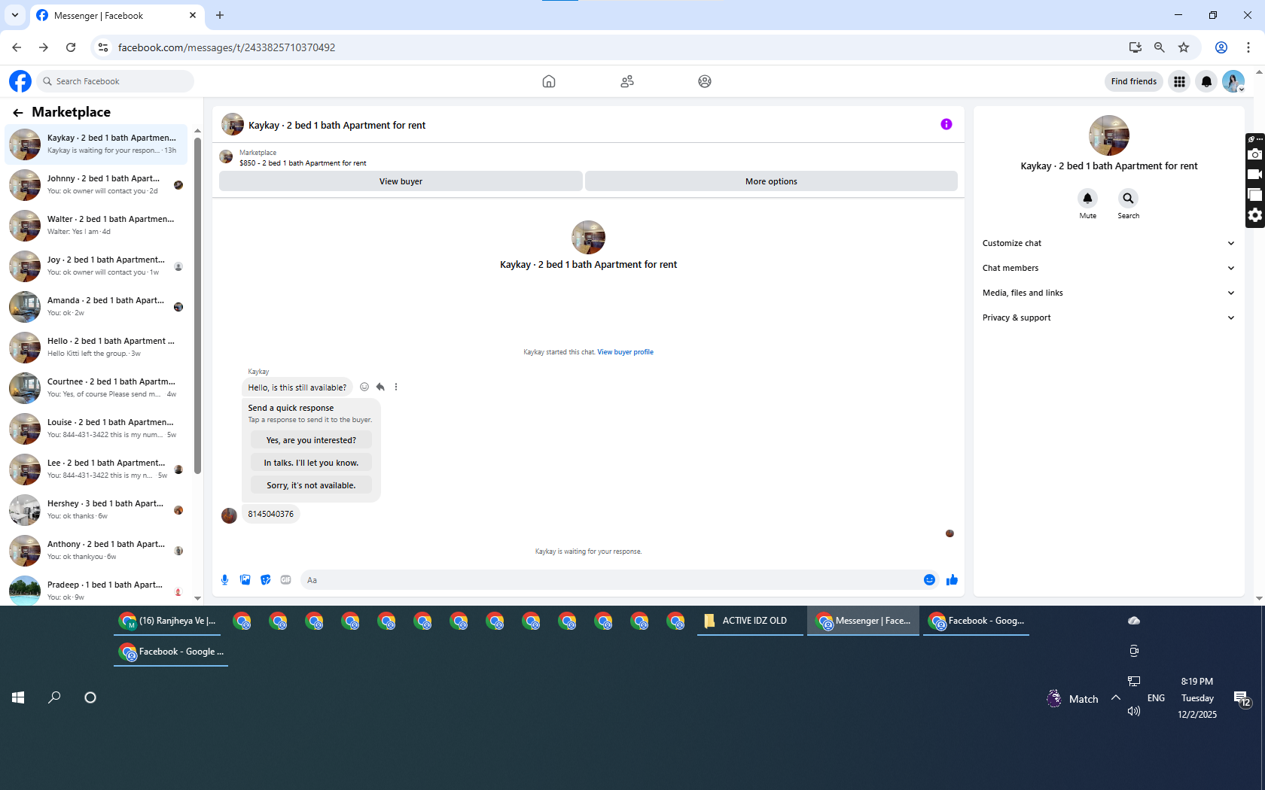Open Chrome tab search dropdown
The height and width of the screenshot is (790, 1265).
click(14, 15)
